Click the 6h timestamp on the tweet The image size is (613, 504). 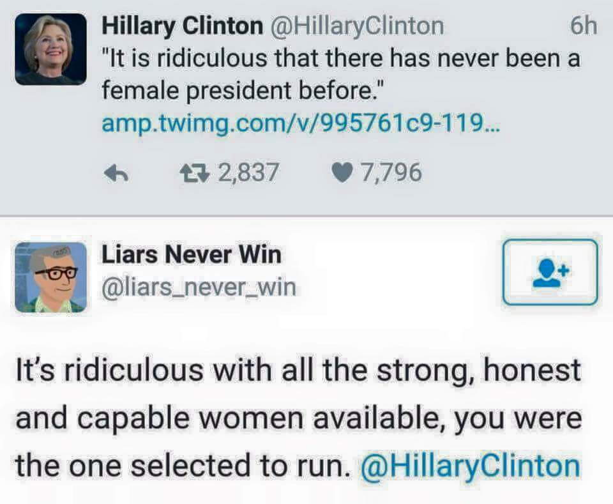[583, 27]
